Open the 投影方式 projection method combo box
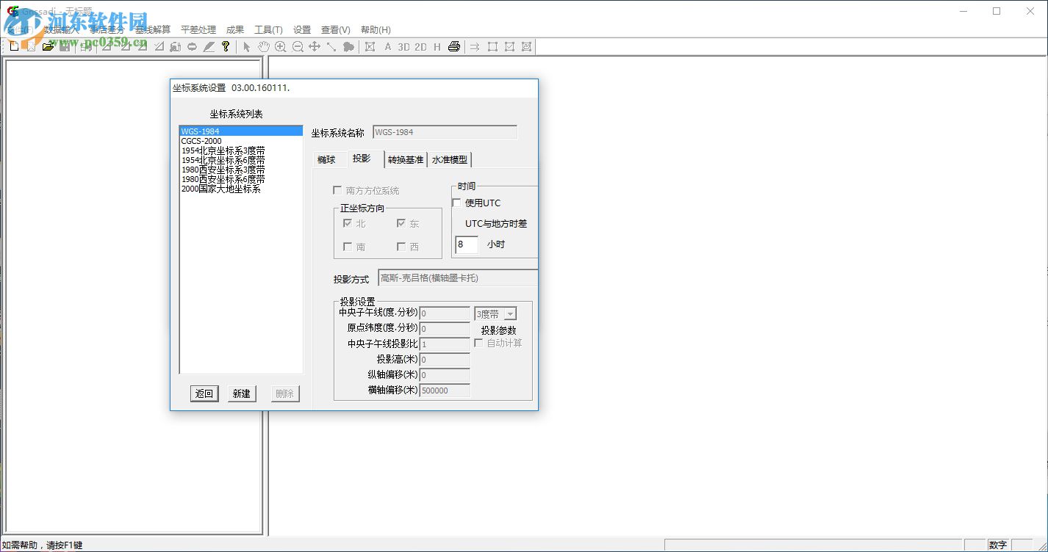1048x552 pixels. pos(458,278)
